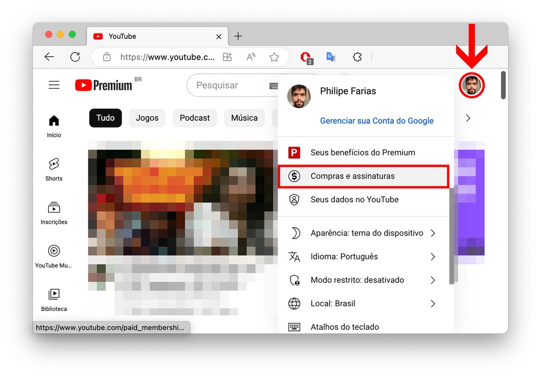This screenshot has height=377, width=541.
Task: Bookmark page with the star icon
Action: pyautogui.click(x=274, y=57)
